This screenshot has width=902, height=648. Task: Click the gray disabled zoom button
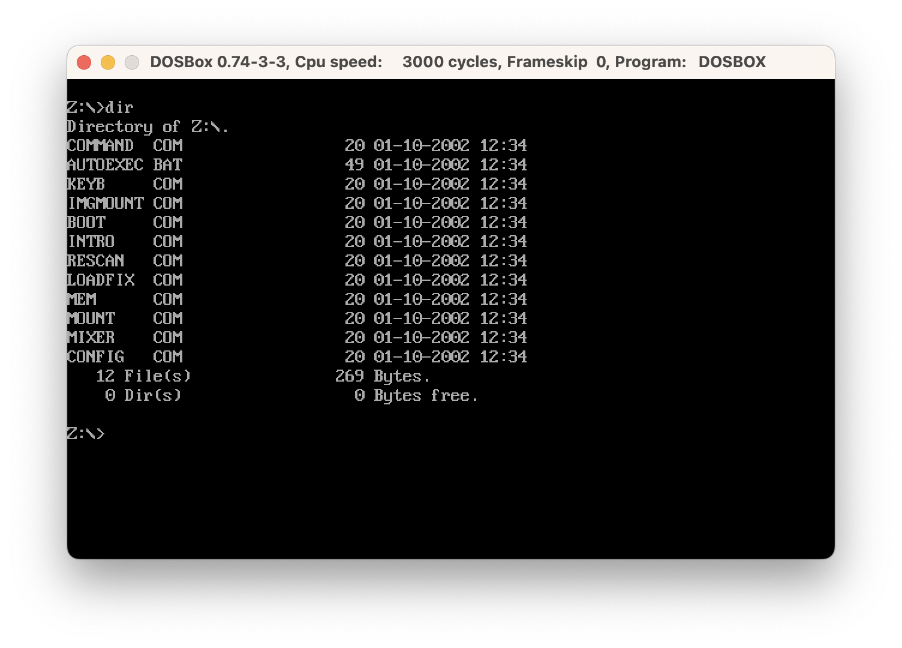pyautogui.click(x=132, y=62)
